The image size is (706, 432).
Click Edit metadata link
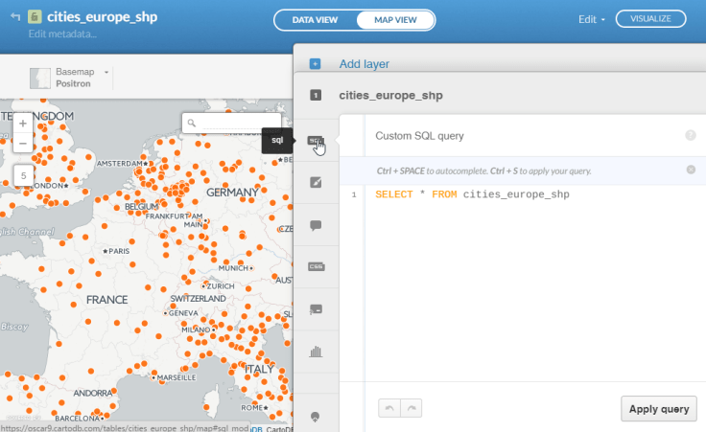click(62, 34)
